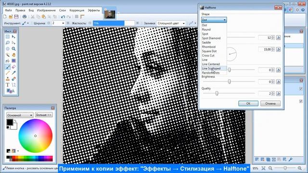Click the Brightness slider thumb
Viewport: 308px width, 173px height.
(x=229, y=81)
